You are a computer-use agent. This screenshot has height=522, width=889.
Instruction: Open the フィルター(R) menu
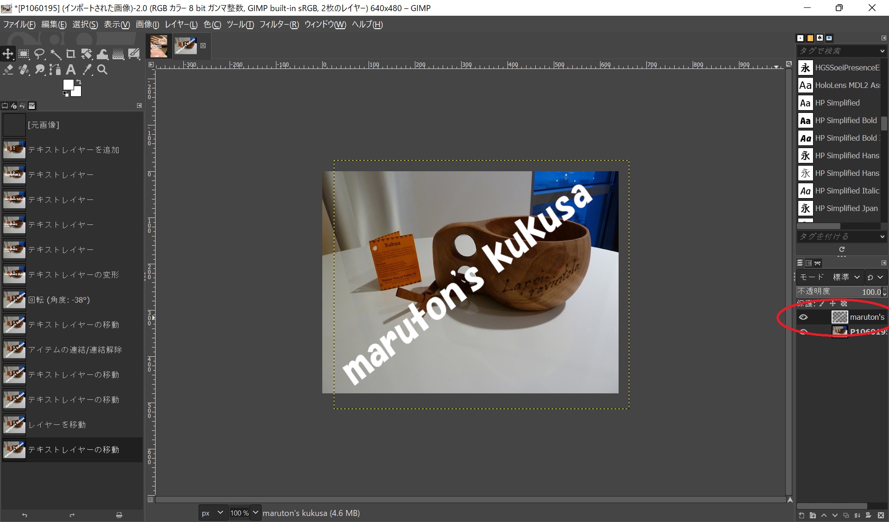(279, 25)
